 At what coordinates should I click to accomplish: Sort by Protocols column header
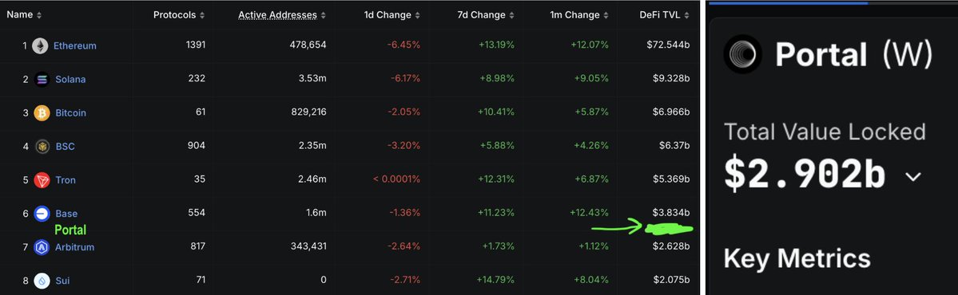point(179,15)
